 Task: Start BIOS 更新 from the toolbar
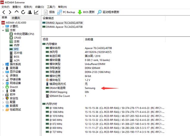pyautogui.click(x=86, y=12)
